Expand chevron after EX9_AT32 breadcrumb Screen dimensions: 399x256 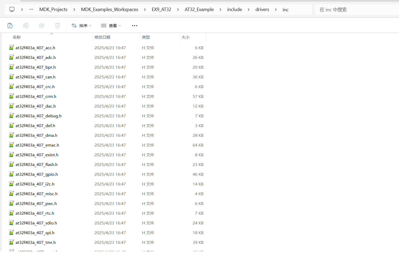[x=178, y=9]
